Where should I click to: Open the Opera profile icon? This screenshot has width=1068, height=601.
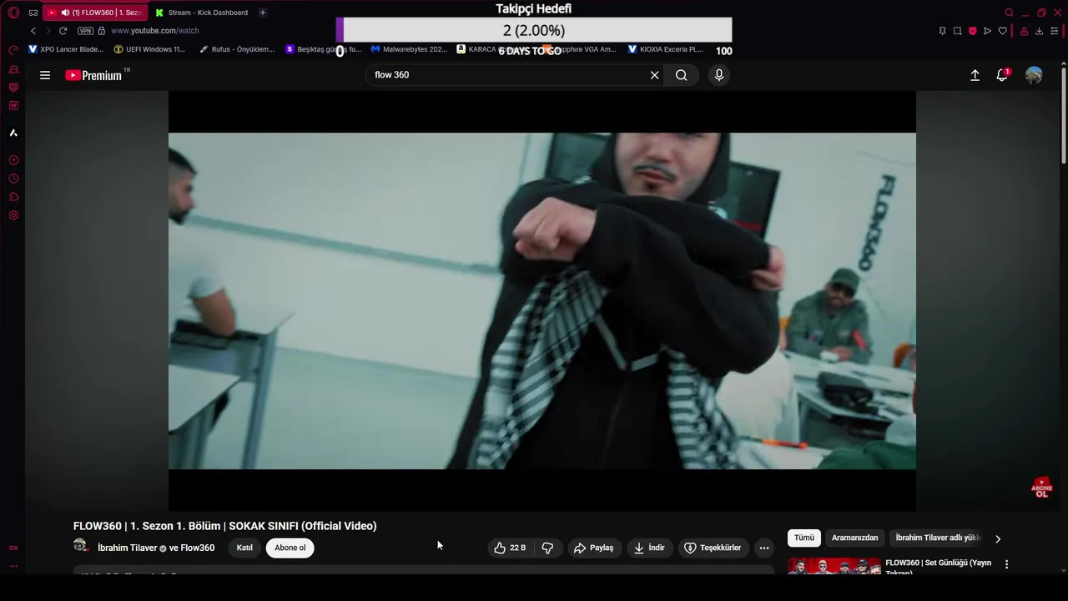point(1024,31)
